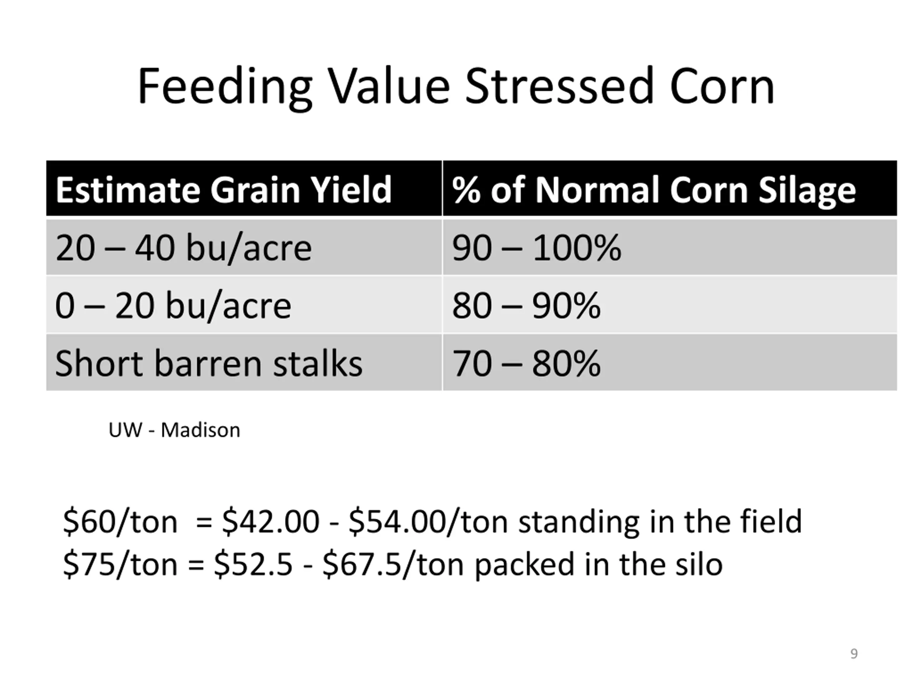Click the "$60/ton" text
Viewport: 913px width, 685px height.
pyautogui.click(x=120, y=522)
